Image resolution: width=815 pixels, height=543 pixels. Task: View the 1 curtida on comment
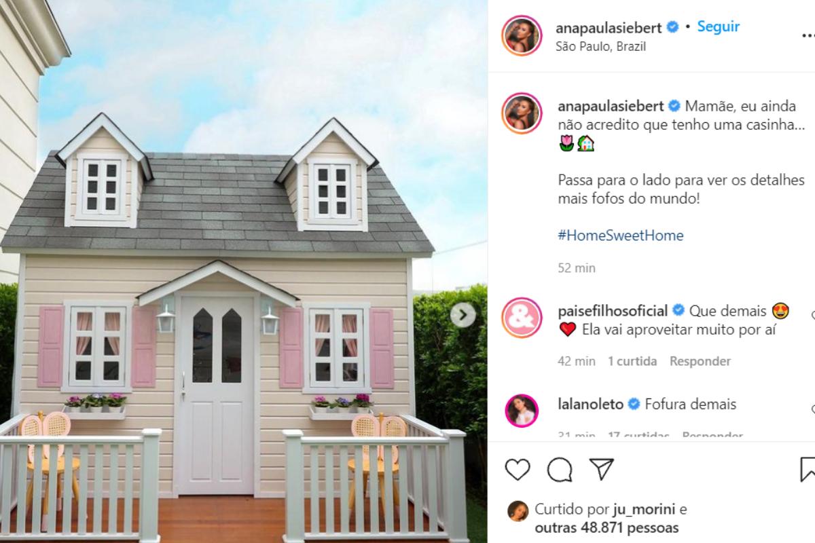coord(632,361)
